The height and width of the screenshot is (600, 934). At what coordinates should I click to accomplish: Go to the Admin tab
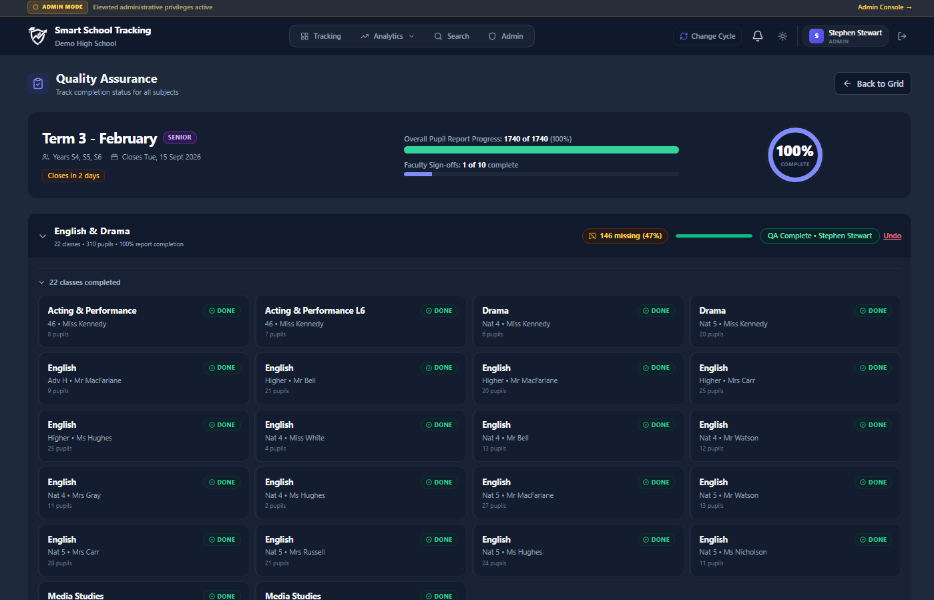coord(505,36)
